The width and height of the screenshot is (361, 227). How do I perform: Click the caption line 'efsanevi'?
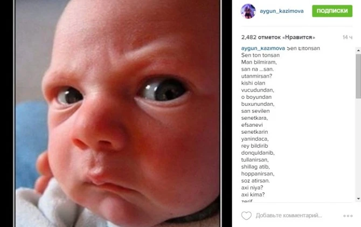tap(252, 125)
